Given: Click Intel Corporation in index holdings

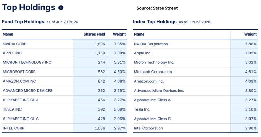Looking at the screenshot, I should click(x=149, y=128).
